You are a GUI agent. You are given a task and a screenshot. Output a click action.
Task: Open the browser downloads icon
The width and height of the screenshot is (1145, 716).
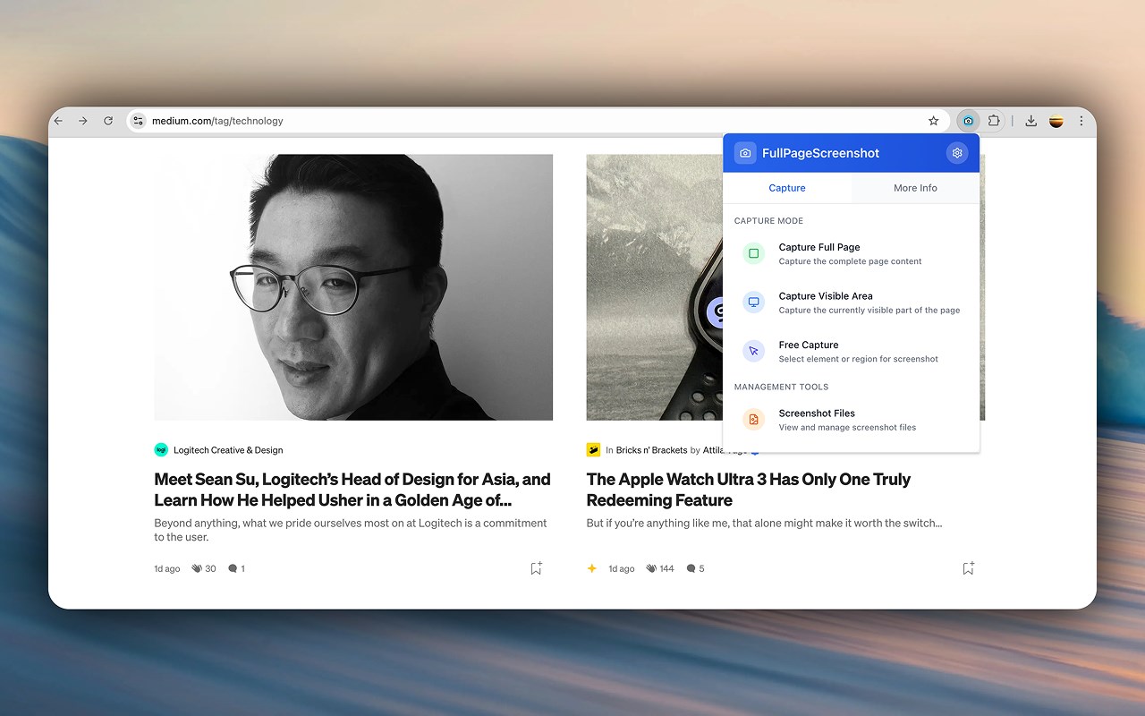coord(1031,121)
